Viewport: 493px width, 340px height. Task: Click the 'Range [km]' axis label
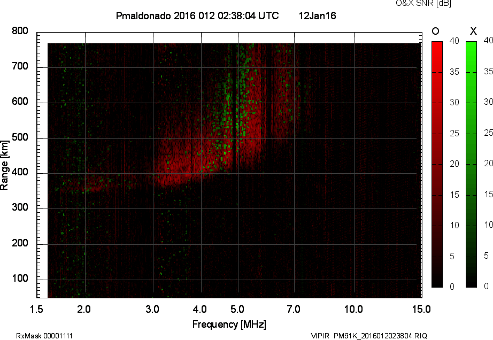tap(4, 165)
